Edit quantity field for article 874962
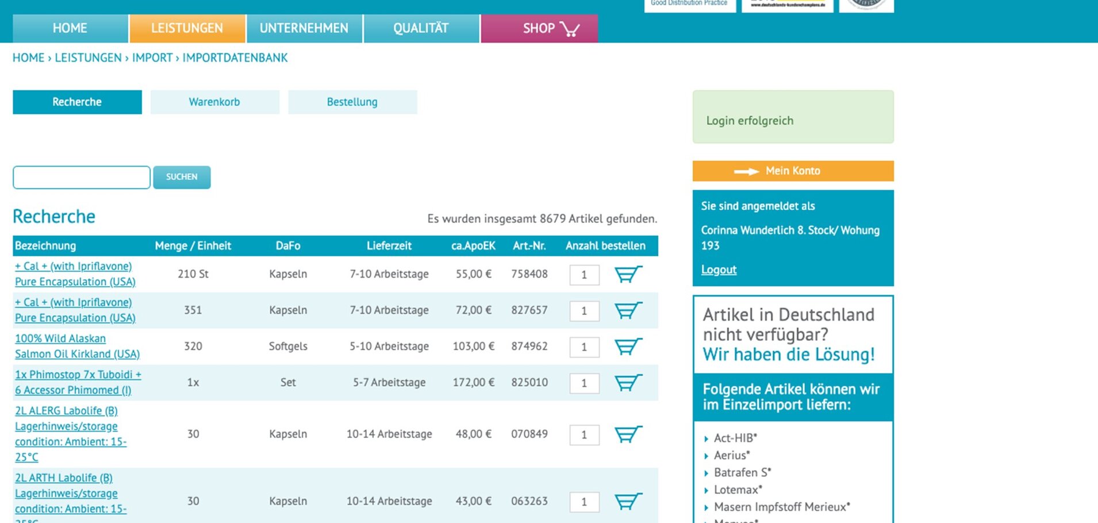This screenshot has width=1098, height=523. click(x=584, y=347)
